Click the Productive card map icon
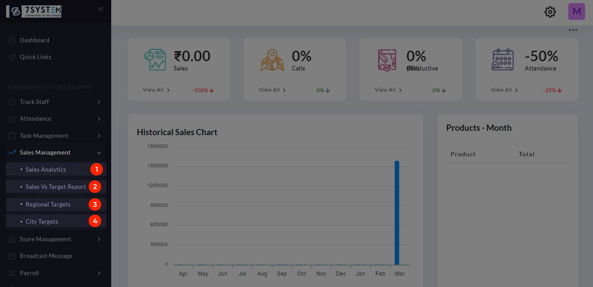The width and height of the screenshot is (593, 287). (387, 60)
